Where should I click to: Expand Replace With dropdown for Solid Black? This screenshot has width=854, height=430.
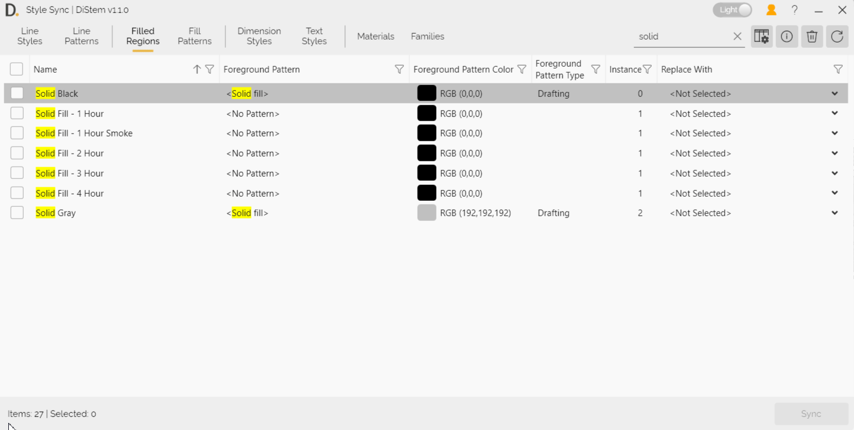point(834,93)
